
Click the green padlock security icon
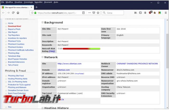(35, 13)
